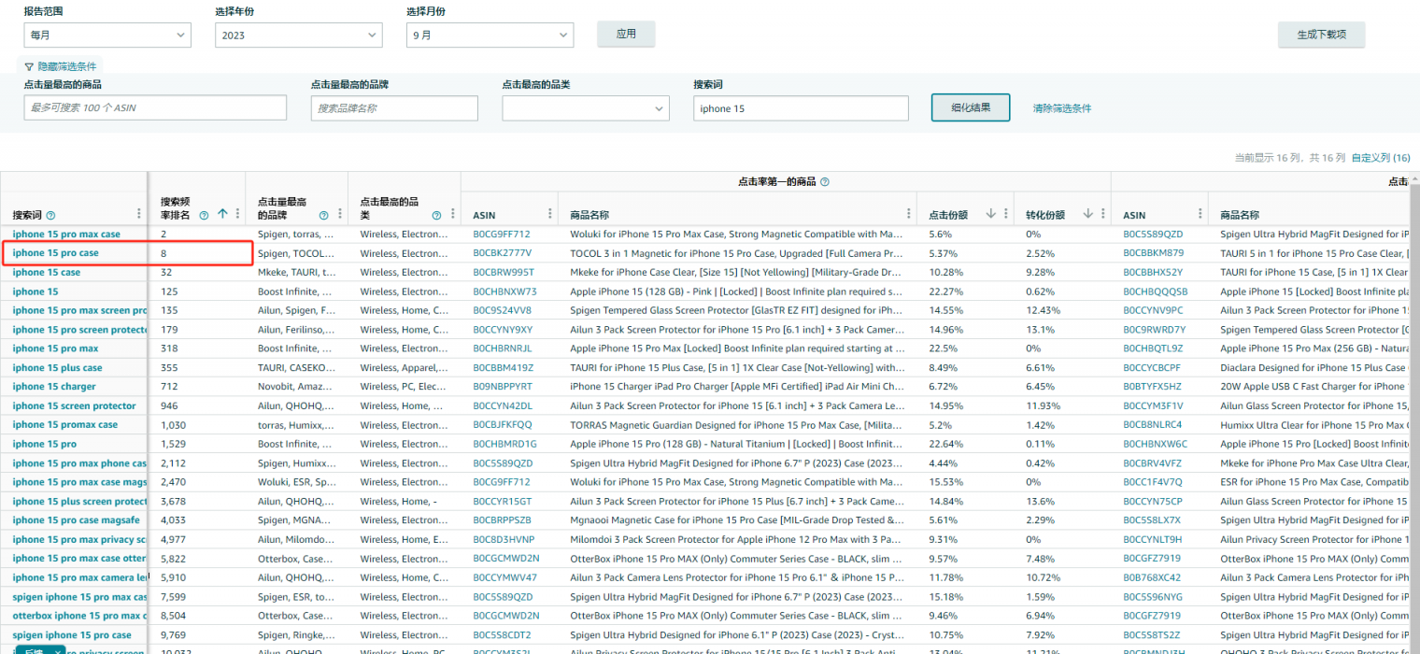The height and width of the screenshot is (654, 1420).
Task: Open 选择年份 dropdown showing 2023
Action: [298, 35]
